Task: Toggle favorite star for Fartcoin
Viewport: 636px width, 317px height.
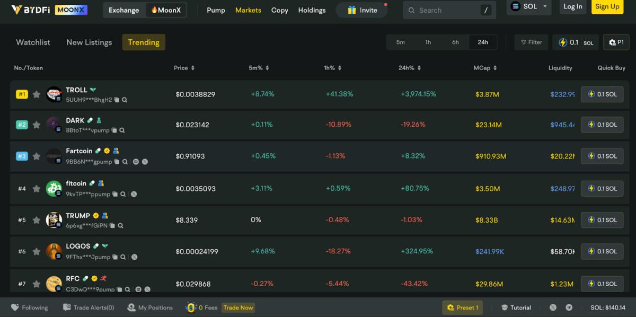Action: [36, 156]
